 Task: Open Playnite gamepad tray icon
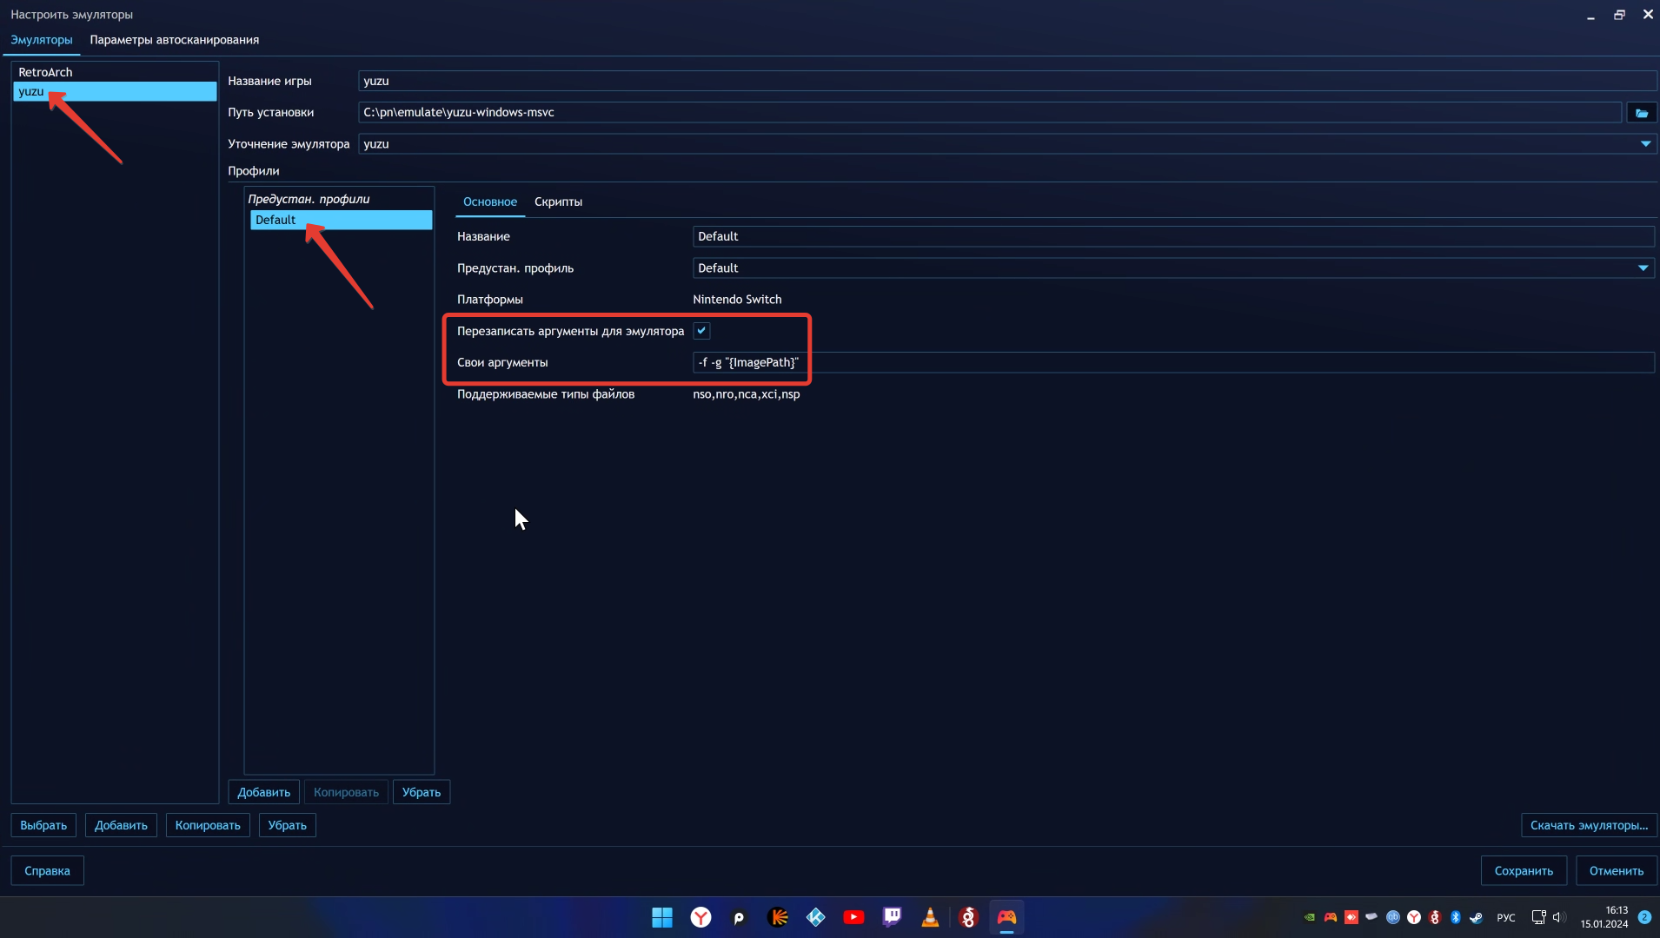pos(1331,917)
